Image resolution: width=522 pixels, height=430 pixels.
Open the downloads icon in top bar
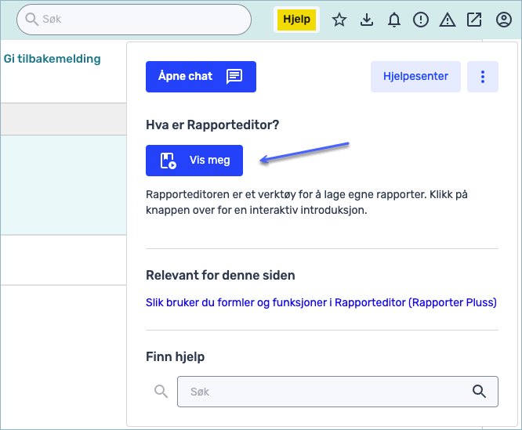point(367,20)
